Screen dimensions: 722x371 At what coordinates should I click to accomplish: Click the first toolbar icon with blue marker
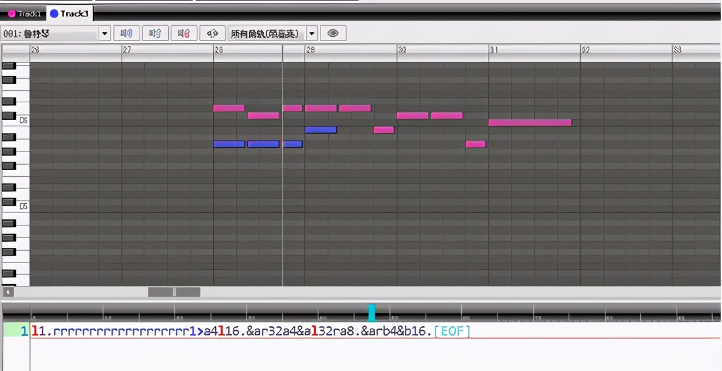point(127,33)
